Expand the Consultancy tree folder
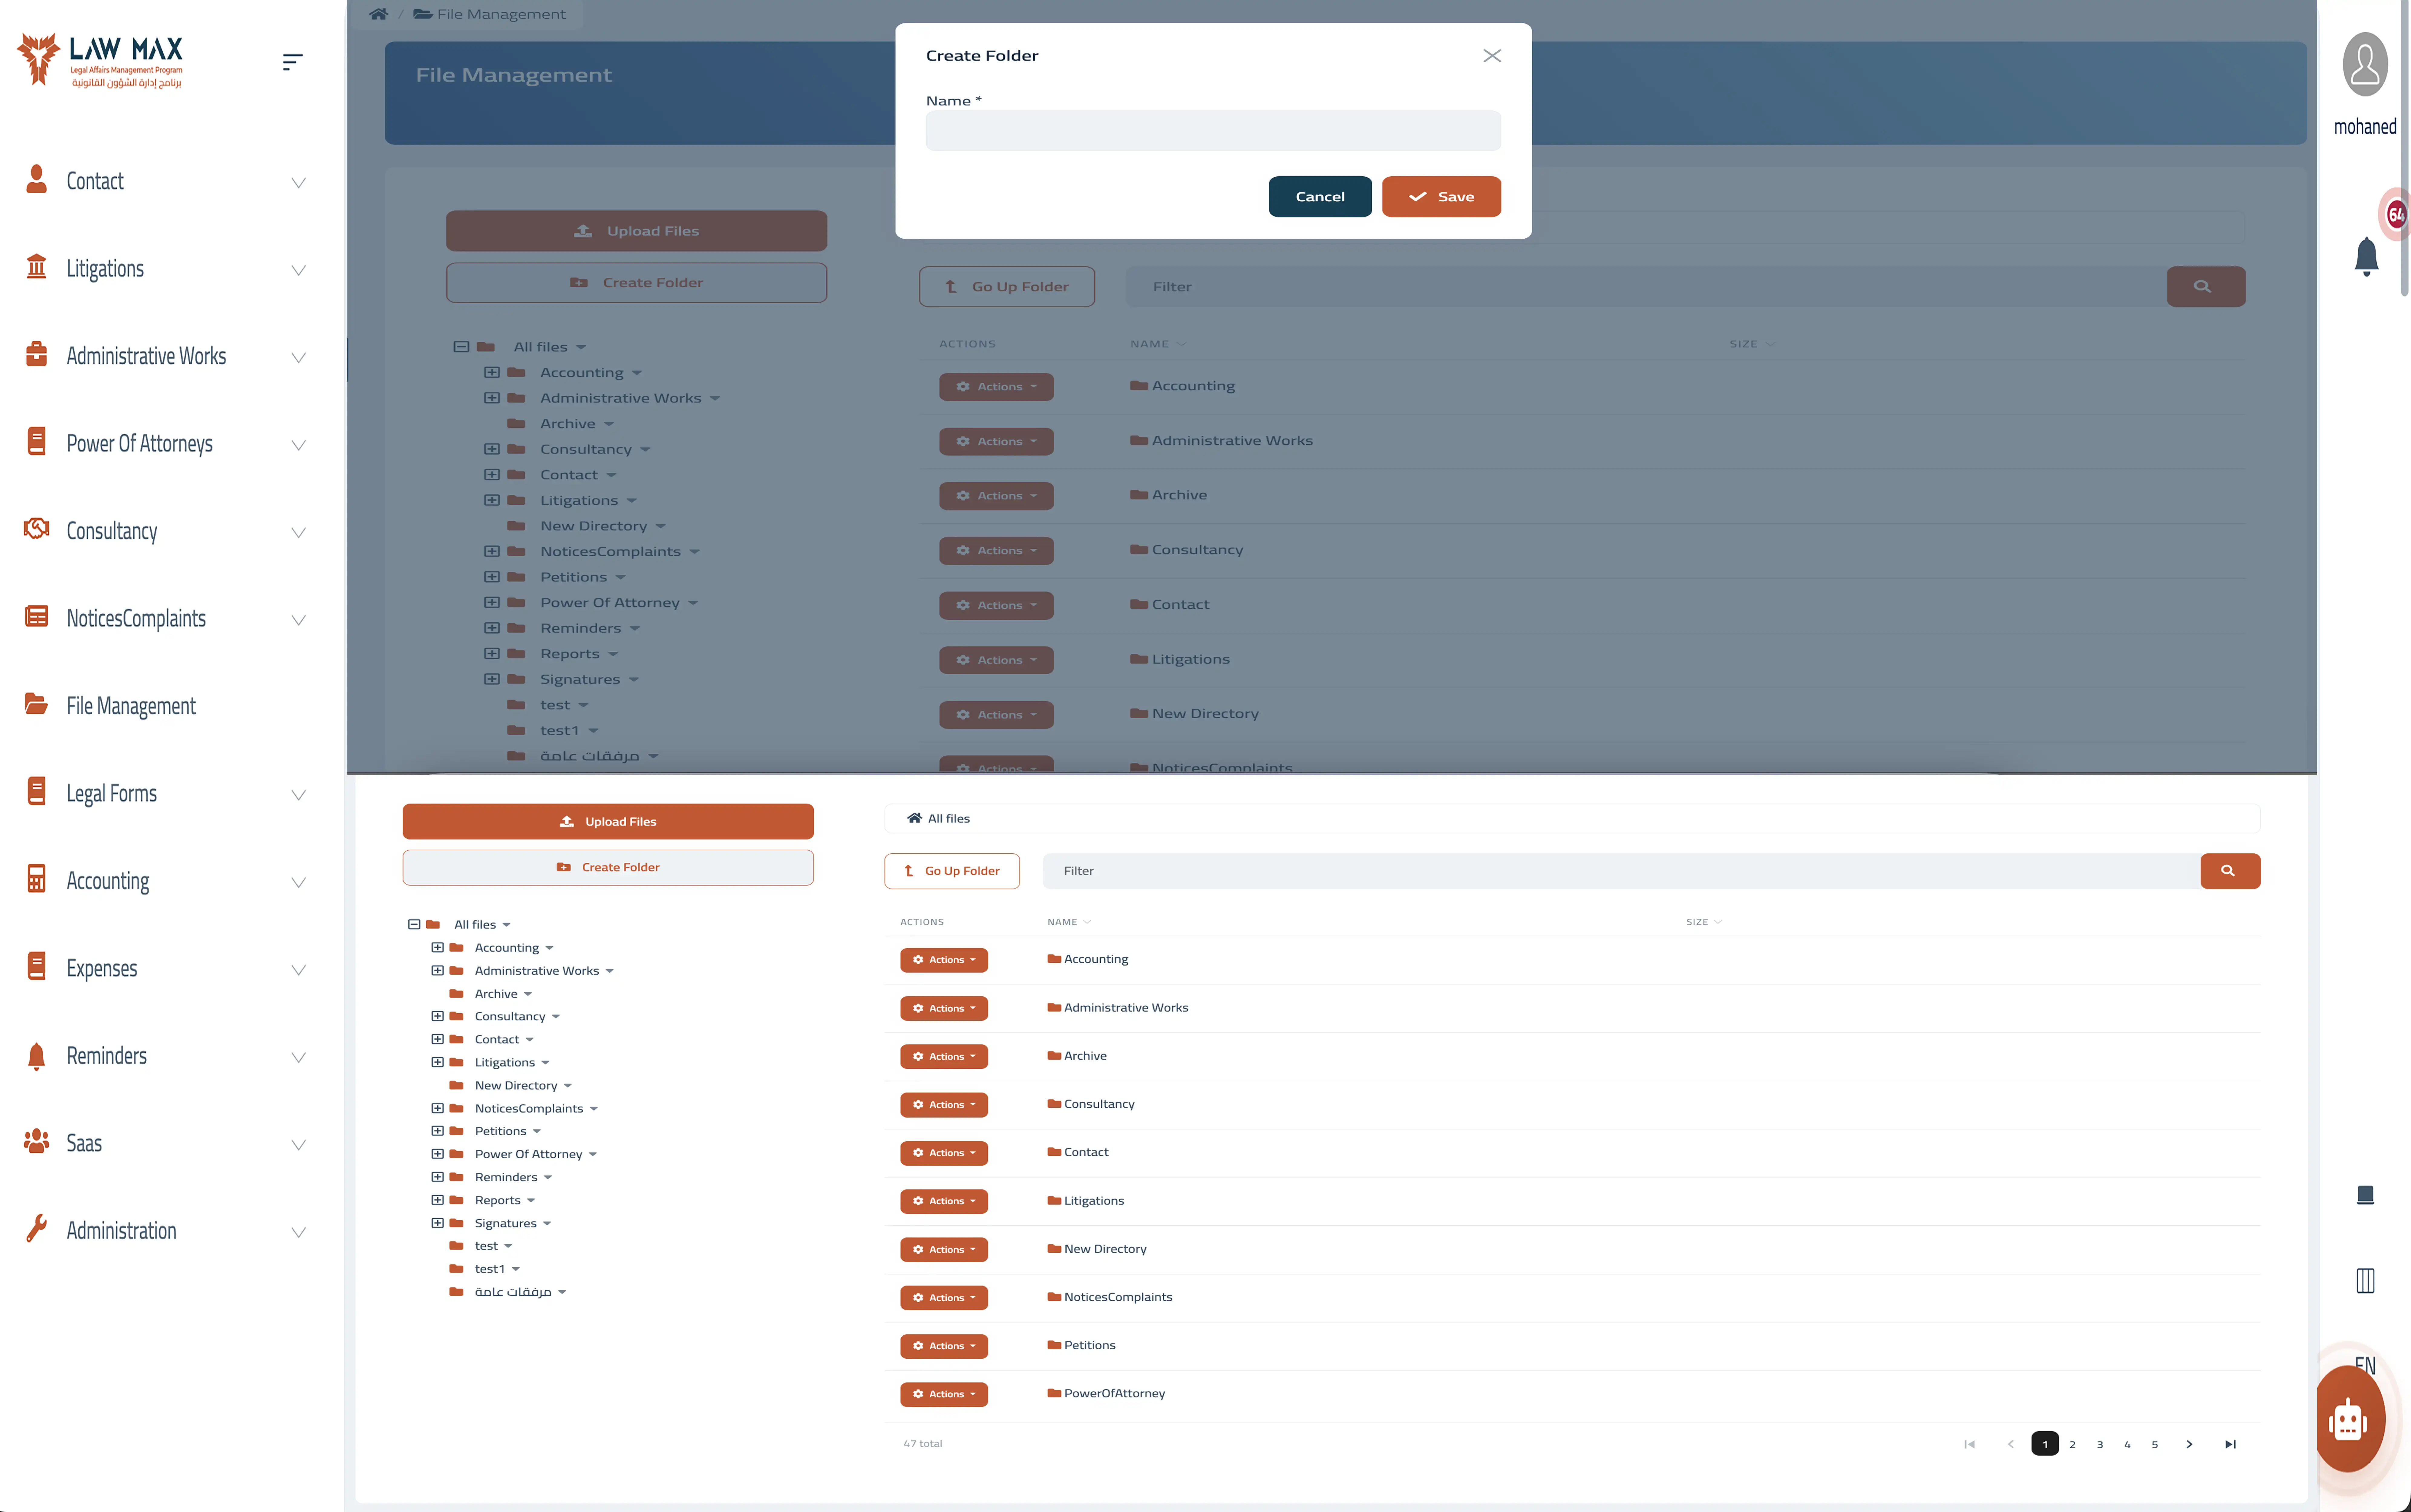 pos(437,1016)
